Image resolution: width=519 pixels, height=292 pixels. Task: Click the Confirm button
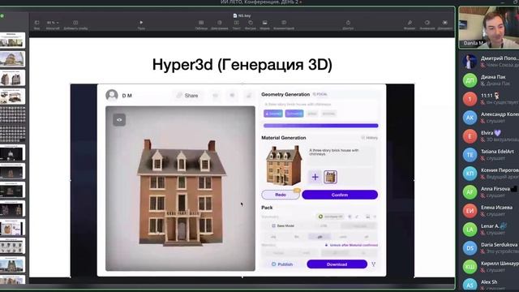pyautogui.click(x=340, y=195)
